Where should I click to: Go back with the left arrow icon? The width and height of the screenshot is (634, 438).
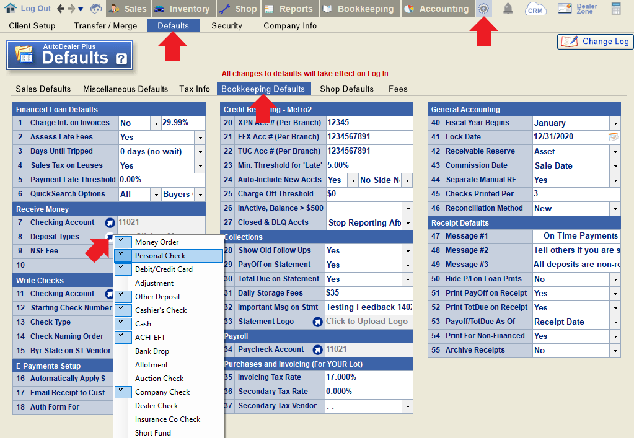pos(61,9)
